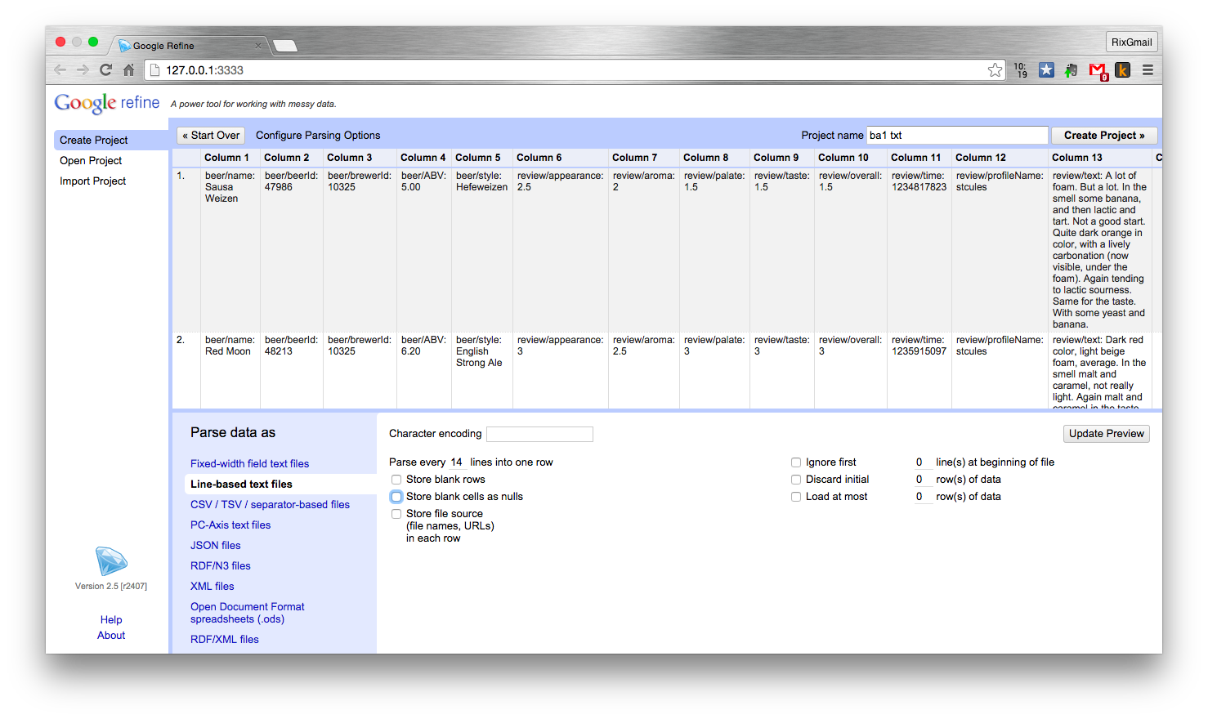Open the Help link

(111, 619)
